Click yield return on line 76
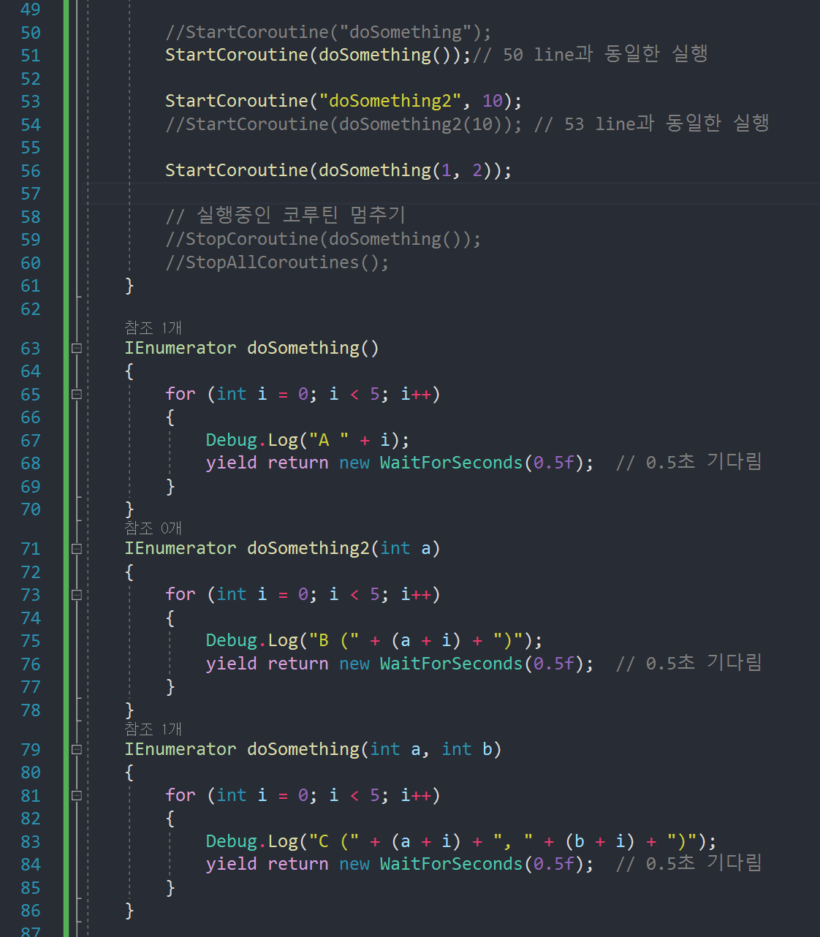 (x=267, y=664)
